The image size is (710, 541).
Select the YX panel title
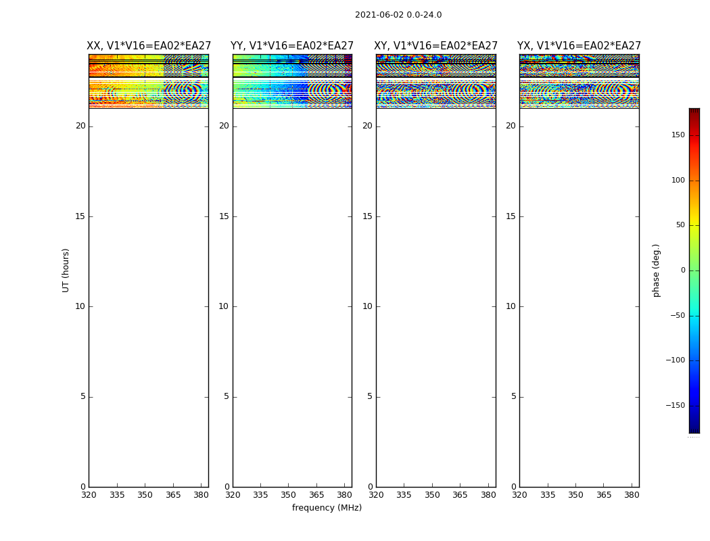tap(579, 46)
